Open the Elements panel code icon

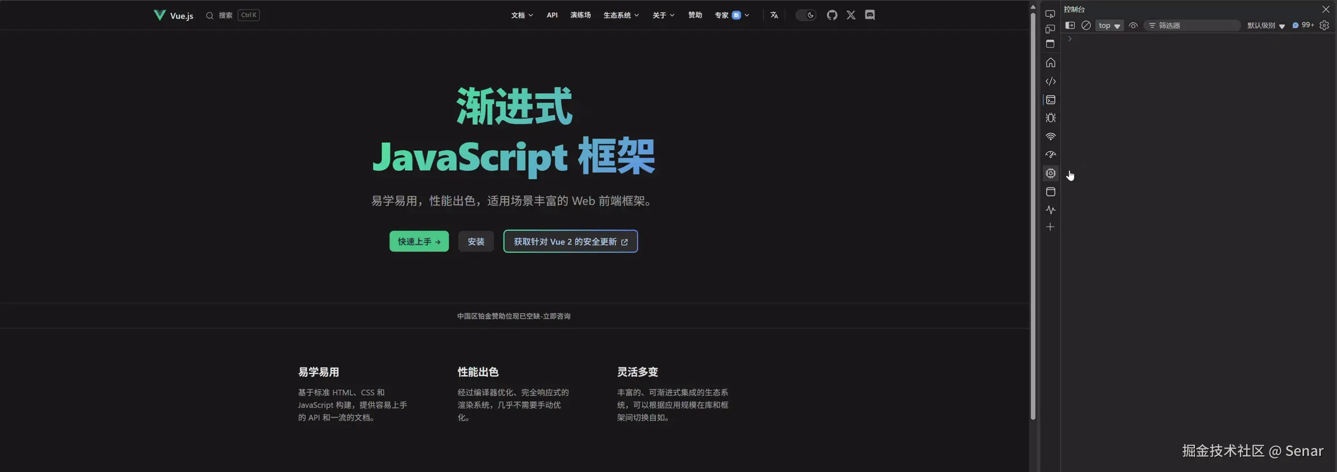(1050, 81)
